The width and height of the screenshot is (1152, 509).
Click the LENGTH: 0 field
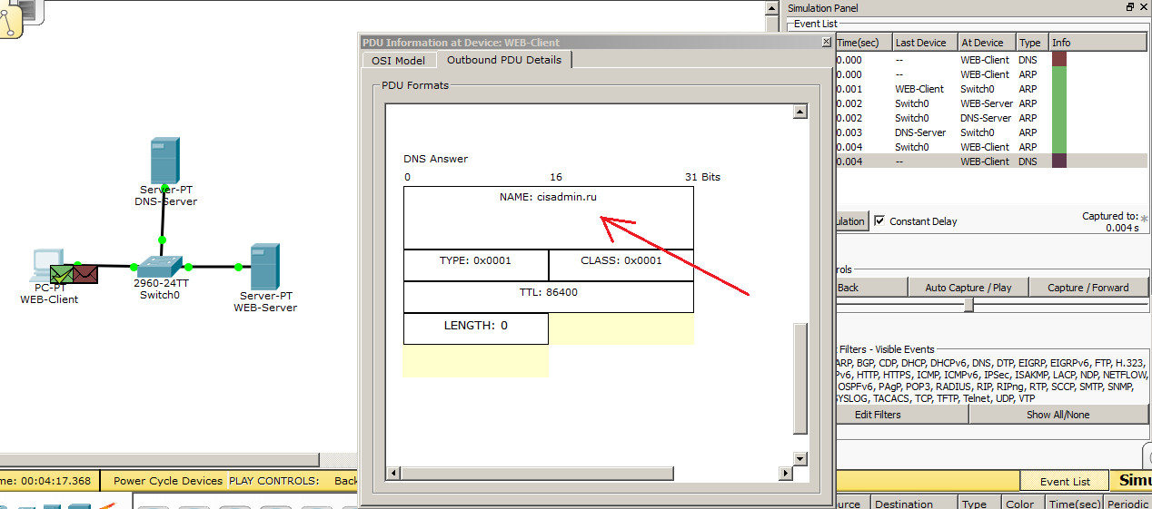(476, 328)
